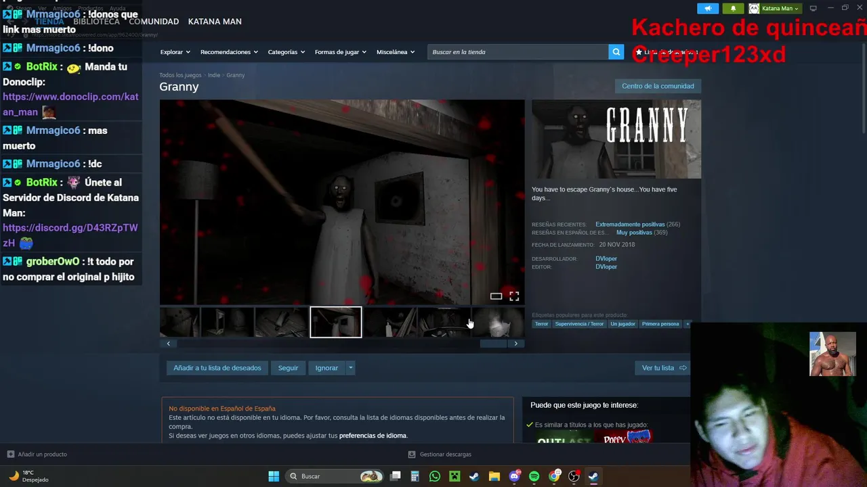Viewport: 867px width, 487px height.
Task: Expand the Explorar store menu
Action: pyautogui.click(x=175, y=52)
